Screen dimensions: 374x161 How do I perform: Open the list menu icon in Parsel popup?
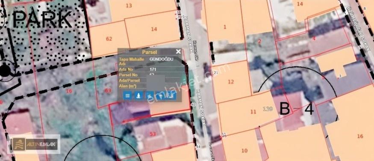(x=128, y=96)
